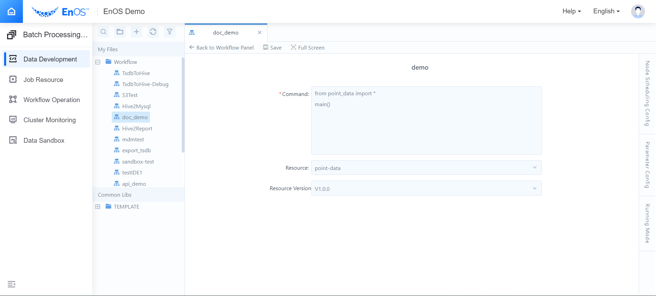This screenshot has width=656, height=296.
Task: Open the Resource dropdown
Action: [x=426, y=168]
